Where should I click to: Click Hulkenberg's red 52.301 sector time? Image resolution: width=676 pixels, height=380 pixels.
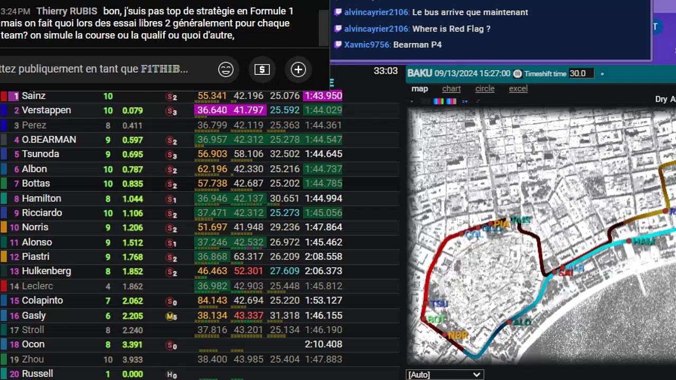(x=248, y=271)
